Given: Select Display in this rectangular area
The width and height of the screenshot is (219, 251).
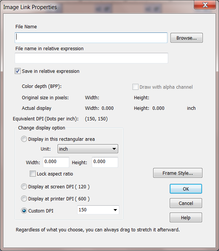Looking at the screenshot, I should click(x=24, y=139).
